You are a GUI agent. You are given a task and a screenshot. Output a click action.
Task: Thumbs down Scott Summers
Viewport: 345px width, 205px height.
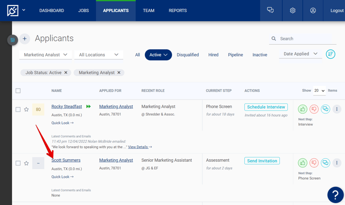pos(314,163)
